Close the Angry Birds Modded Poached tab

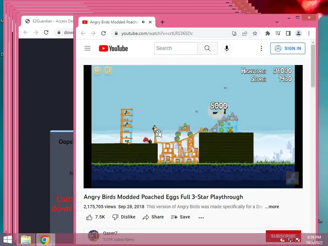(150, 22)
